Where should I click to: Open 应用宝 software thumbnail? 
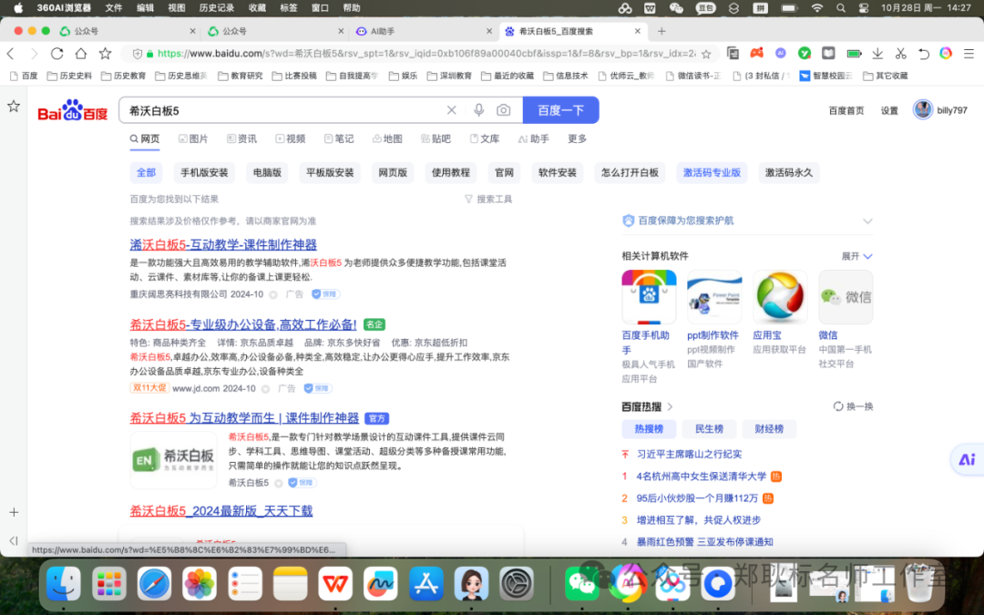tap(780, 297)
